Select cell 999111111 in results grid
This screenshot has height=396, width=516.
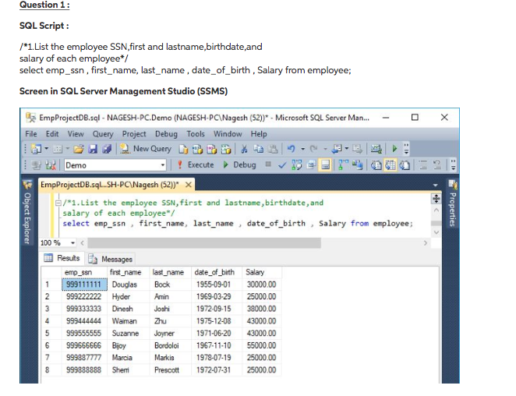(84, 285)
